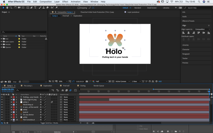This screenshot has width=213, height=133.
Task: Open the Half resolution dropdown
Action: pos(101,81)
